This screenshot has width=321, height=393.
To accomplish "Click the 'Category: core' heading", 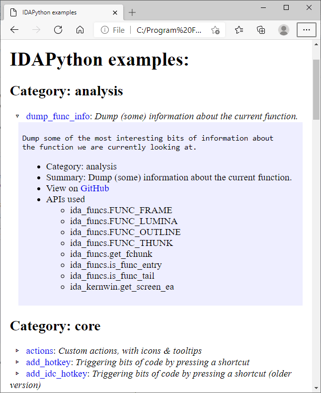I will [55, 326].
